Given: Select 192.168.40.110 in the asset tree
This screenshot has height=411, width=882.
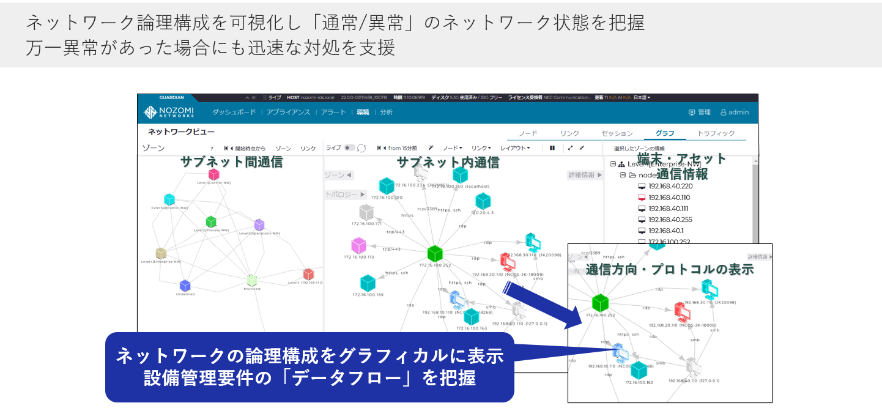Looking at the screenshot, I should pos(669,198).
